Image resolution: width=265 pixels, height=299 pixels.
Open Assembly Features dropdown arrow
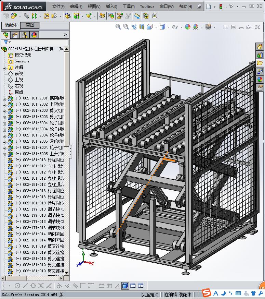coord(82,16)
